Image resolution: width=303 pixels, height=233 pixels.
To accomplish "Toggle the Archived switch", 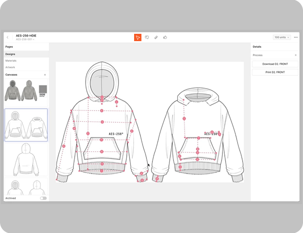I will pyautogui.click(x=43, y=198).
